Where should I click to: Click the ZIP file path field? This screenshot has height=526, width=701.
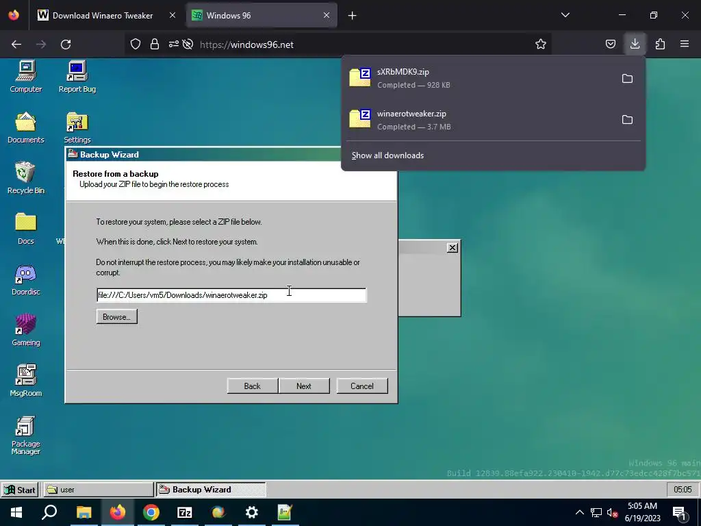(231, 295)
